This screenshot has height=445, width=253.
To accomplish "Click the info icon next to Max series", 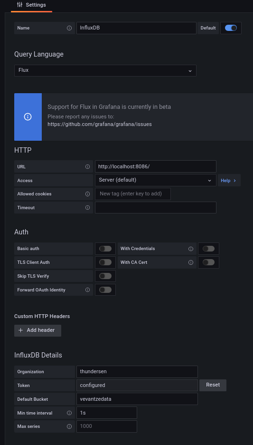I will coord(69,426).
